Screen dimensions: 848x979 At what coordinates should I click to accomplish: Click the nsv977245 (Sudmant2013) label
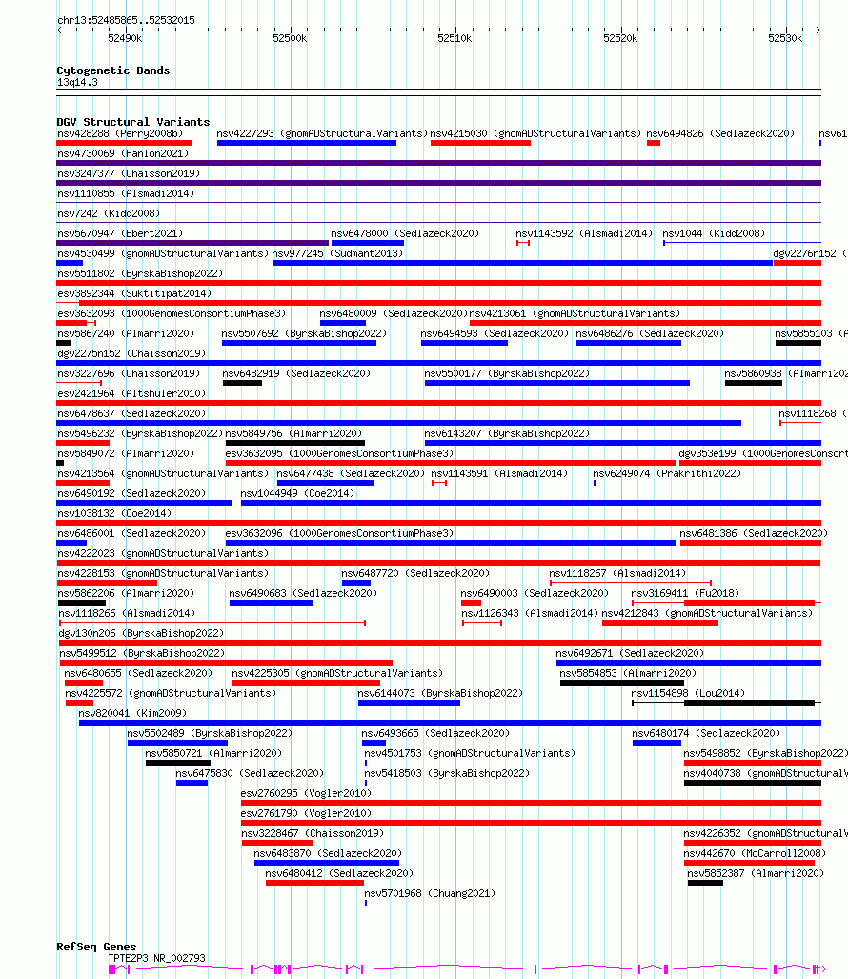337,253
